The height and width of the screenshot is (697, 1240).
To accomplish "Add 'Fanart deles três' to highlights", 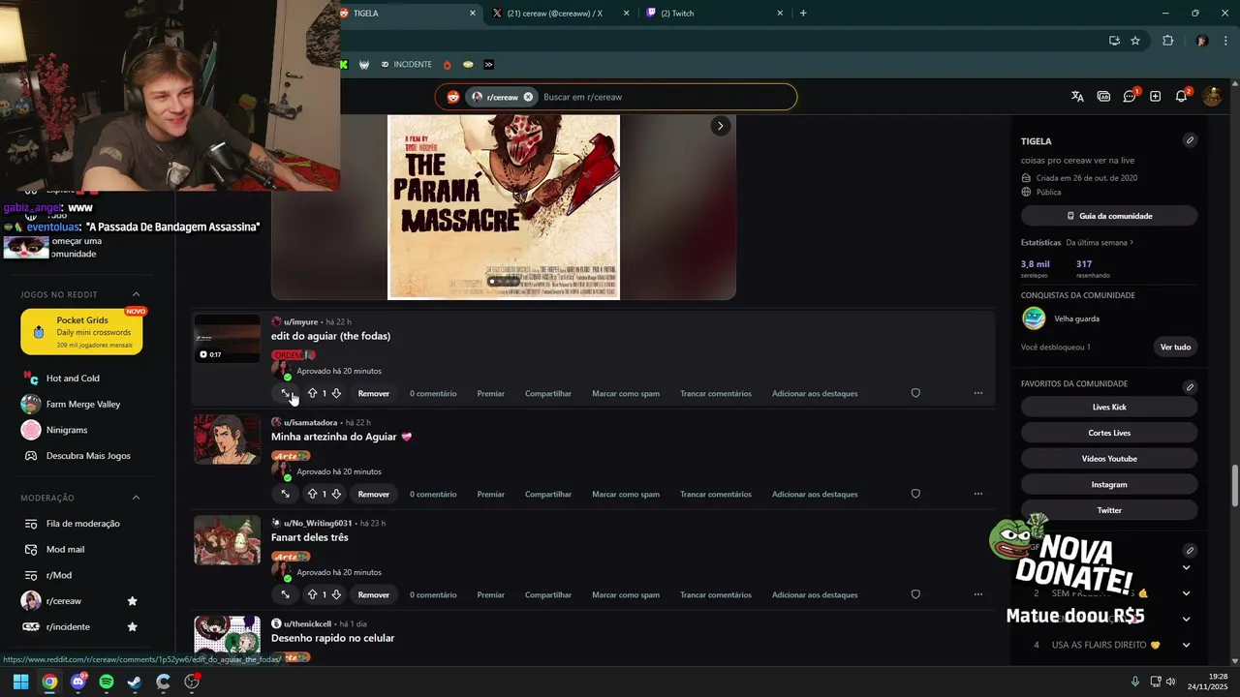I will pyautogui.click(x=815, y=594).
